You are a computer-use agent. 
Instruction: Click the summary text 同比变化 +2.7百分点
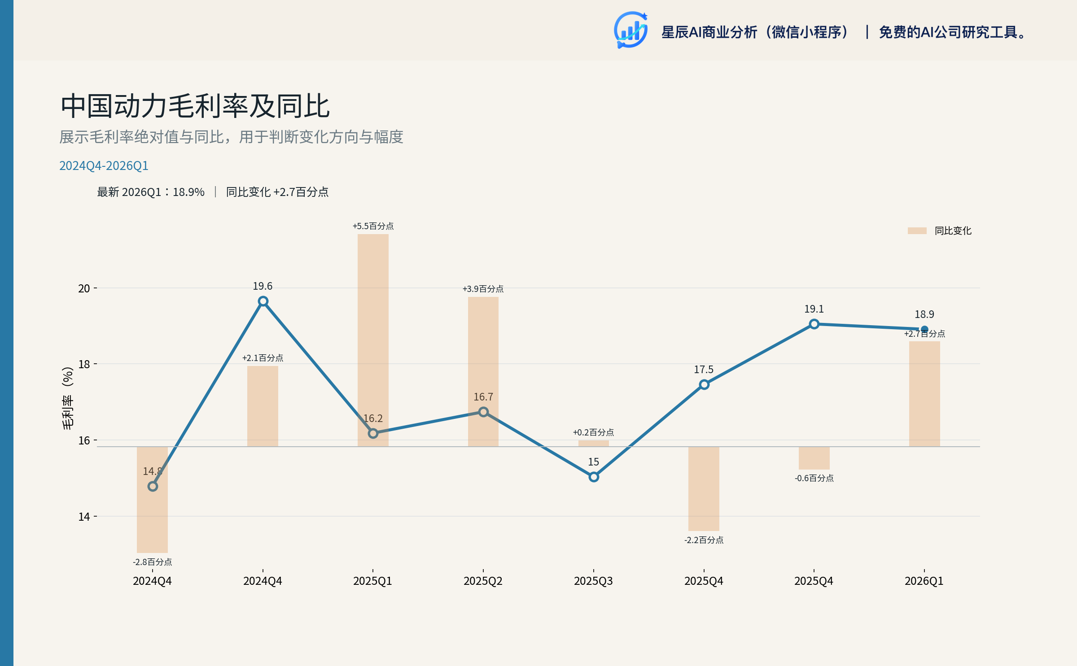pyautogui.click(x=277, y=192)
